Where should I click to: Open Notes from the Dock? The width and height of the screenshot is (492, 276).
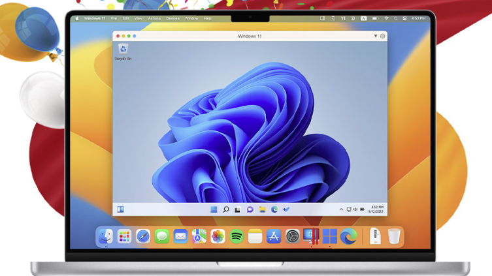255,236
